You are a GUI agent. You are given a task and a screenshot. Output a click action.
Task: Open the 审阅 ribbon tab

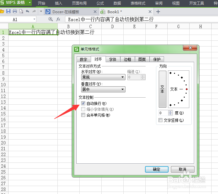pyautogui.click(x=159, y=3)
